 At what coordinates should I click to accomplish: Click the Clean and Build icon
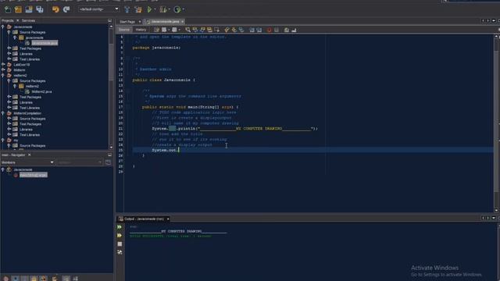pyautogui.click(x=138, y=9)
